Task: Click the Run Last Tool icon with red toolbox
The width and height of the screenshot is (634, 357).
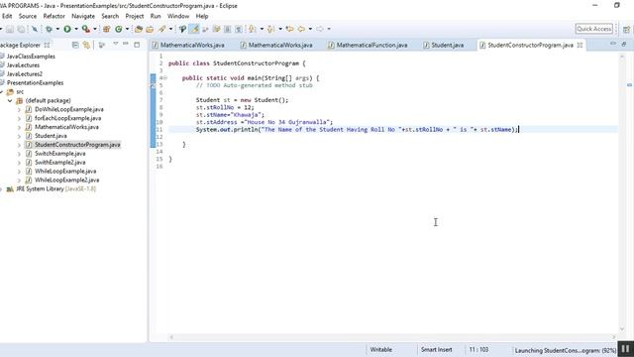Action: pos(86,29)
